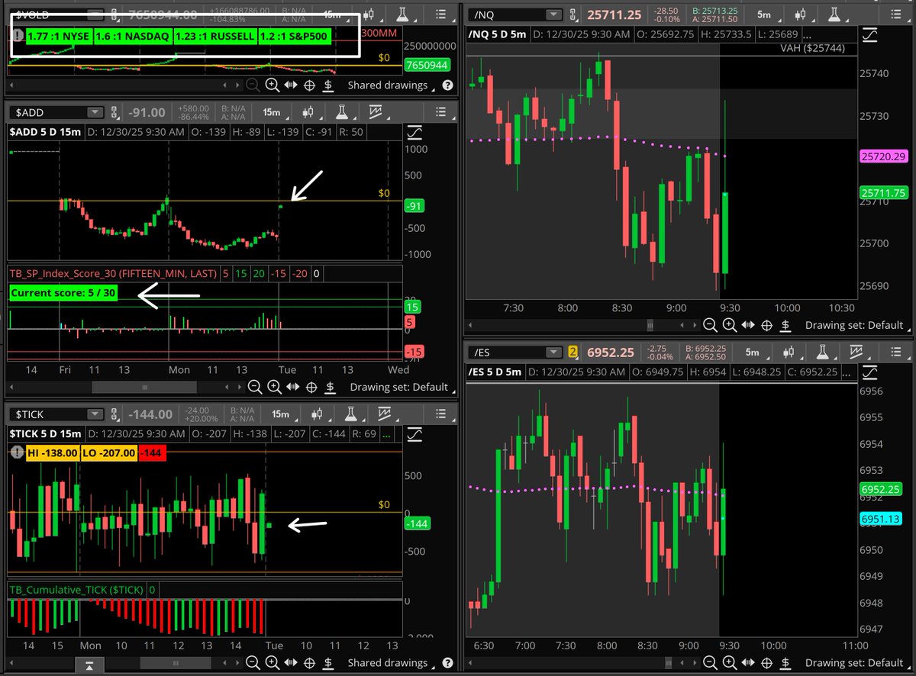Open Drawing set: Default under /ES chart
The height and width of the screenshot is (676, 916).
(854, 663)
